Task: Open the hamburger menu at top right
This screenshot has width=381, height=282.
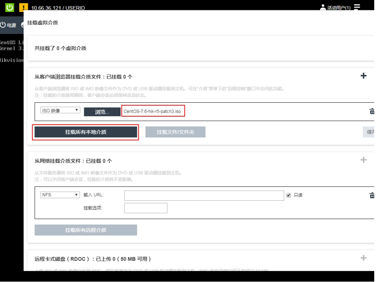Action: (x=357, y=8)
